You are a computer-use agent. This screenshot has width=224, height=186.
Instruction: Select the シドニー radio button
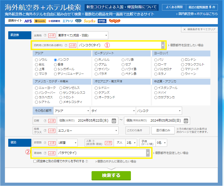(x=96, y=88)
